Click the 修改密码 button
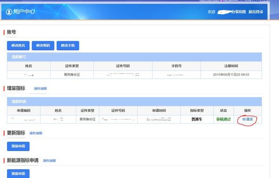The image size is (279, 178). [x=43, y=46]
